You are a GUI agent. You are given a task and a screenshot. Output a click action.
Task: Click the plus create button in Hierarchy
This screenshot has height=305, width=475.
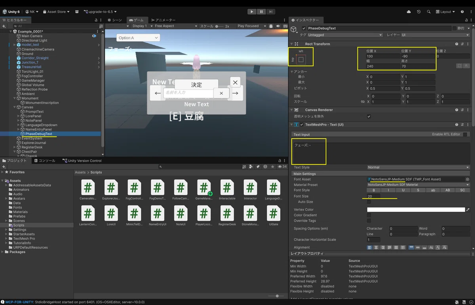(x=4, y=26)
